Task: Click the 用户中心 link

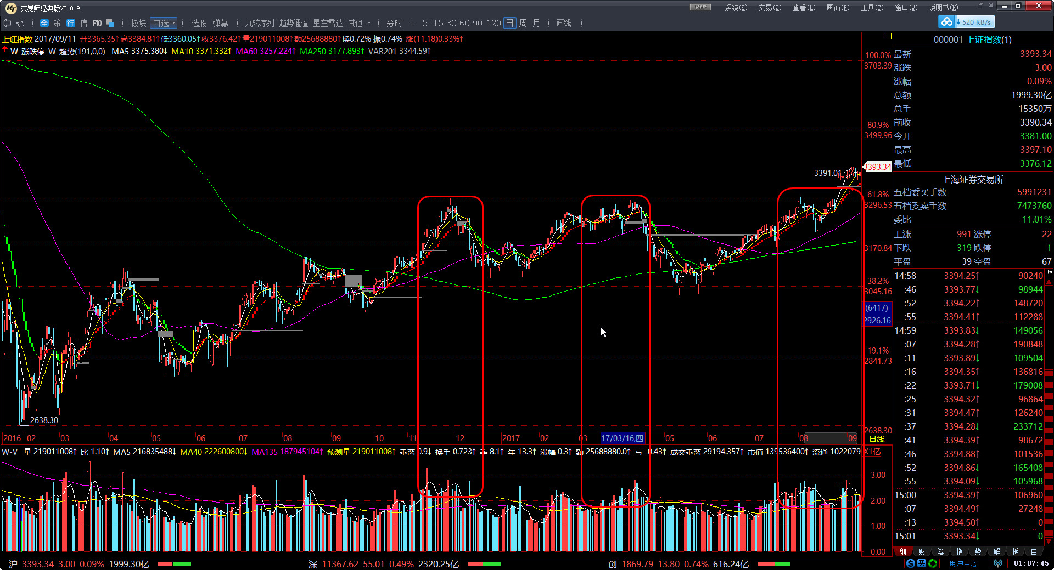Action: [x=963, y=563]
